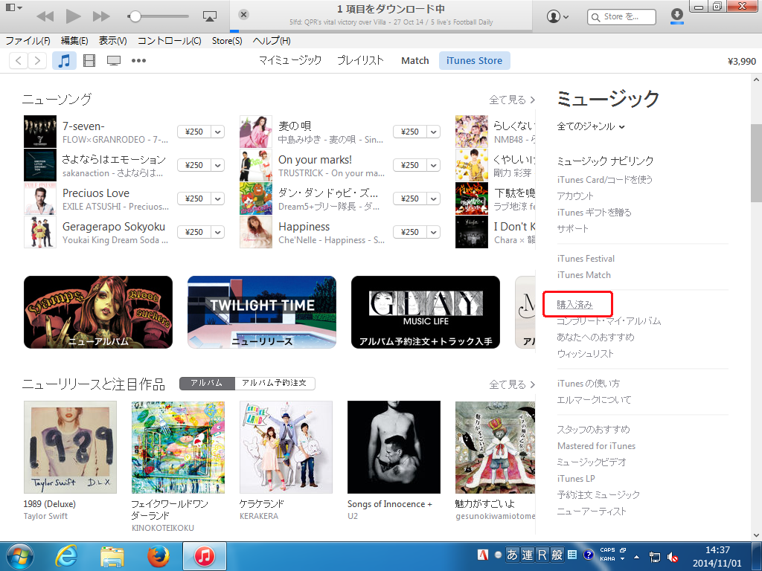The width and height of the screenshot is (762, 571).
Task: Open the コントロール(C) menu
Action: click(x=169, y=41)
